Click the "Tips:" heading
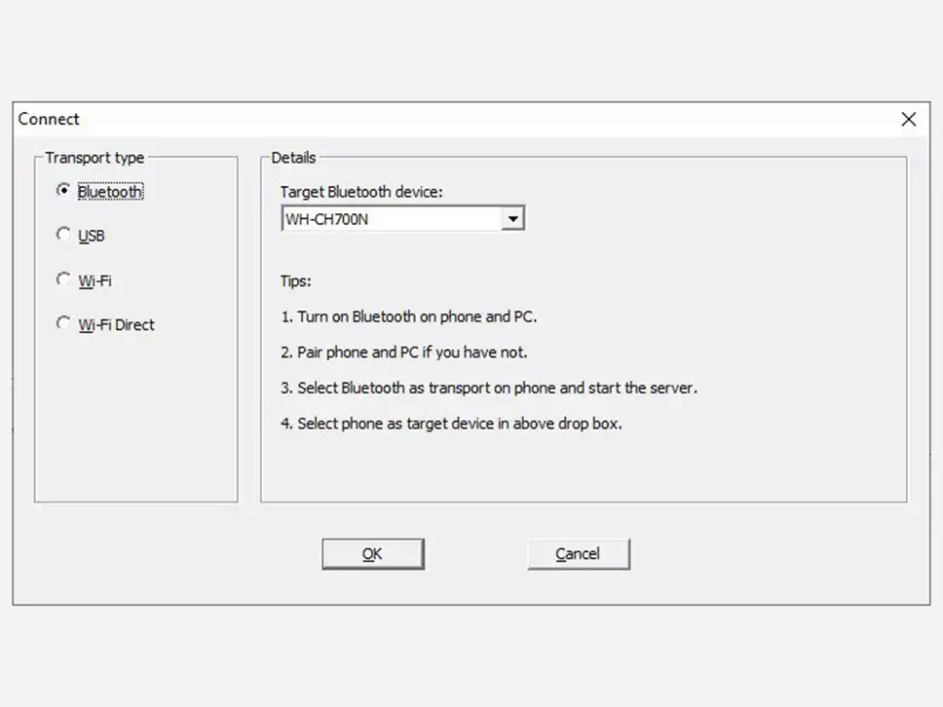 coord(296,281)
